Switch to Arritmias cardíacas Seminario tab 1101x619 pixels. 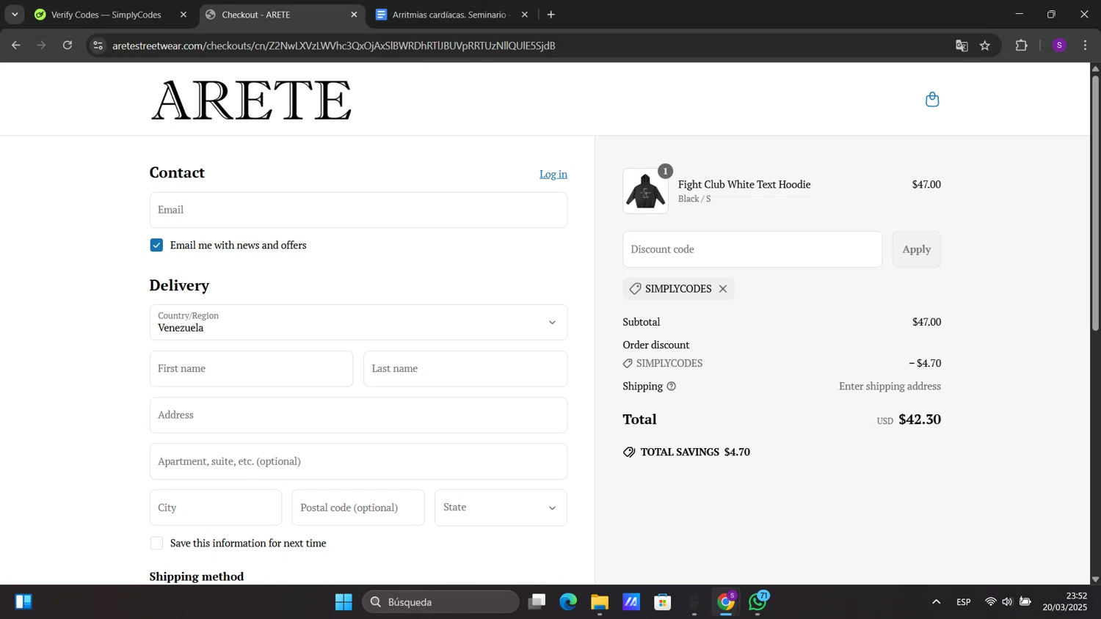click(x=448, y=15)
